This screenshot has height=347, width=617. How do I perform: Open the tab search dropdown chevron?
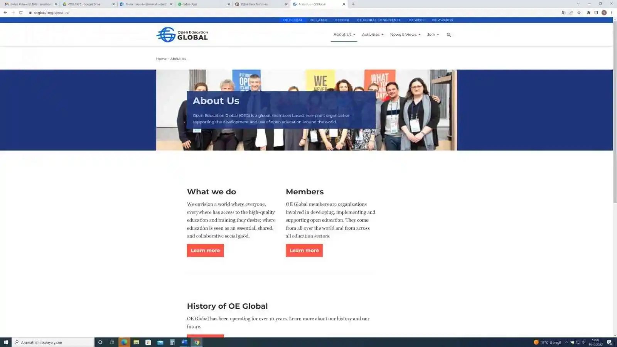[x=578, y=4]
